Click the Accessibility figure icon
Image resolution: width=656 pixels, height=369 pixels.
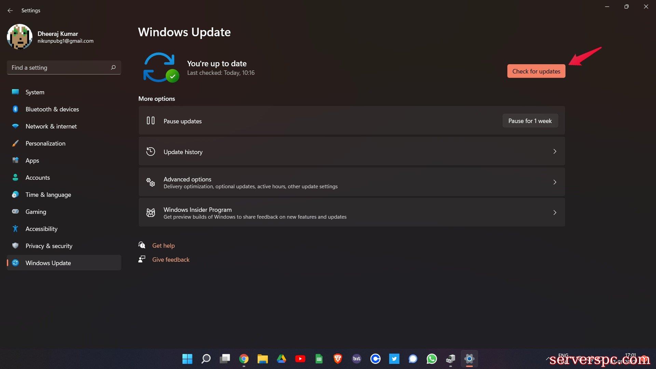click(x=15, y=229)
